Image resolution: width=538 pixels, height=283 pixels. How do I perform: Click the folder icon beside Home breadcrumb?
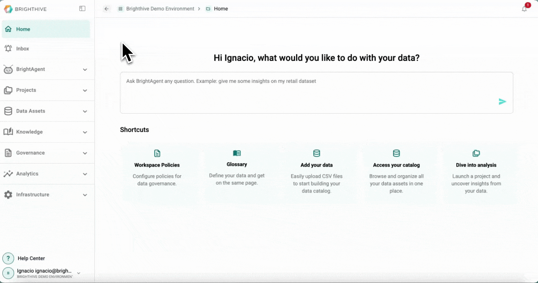[208, 9]
